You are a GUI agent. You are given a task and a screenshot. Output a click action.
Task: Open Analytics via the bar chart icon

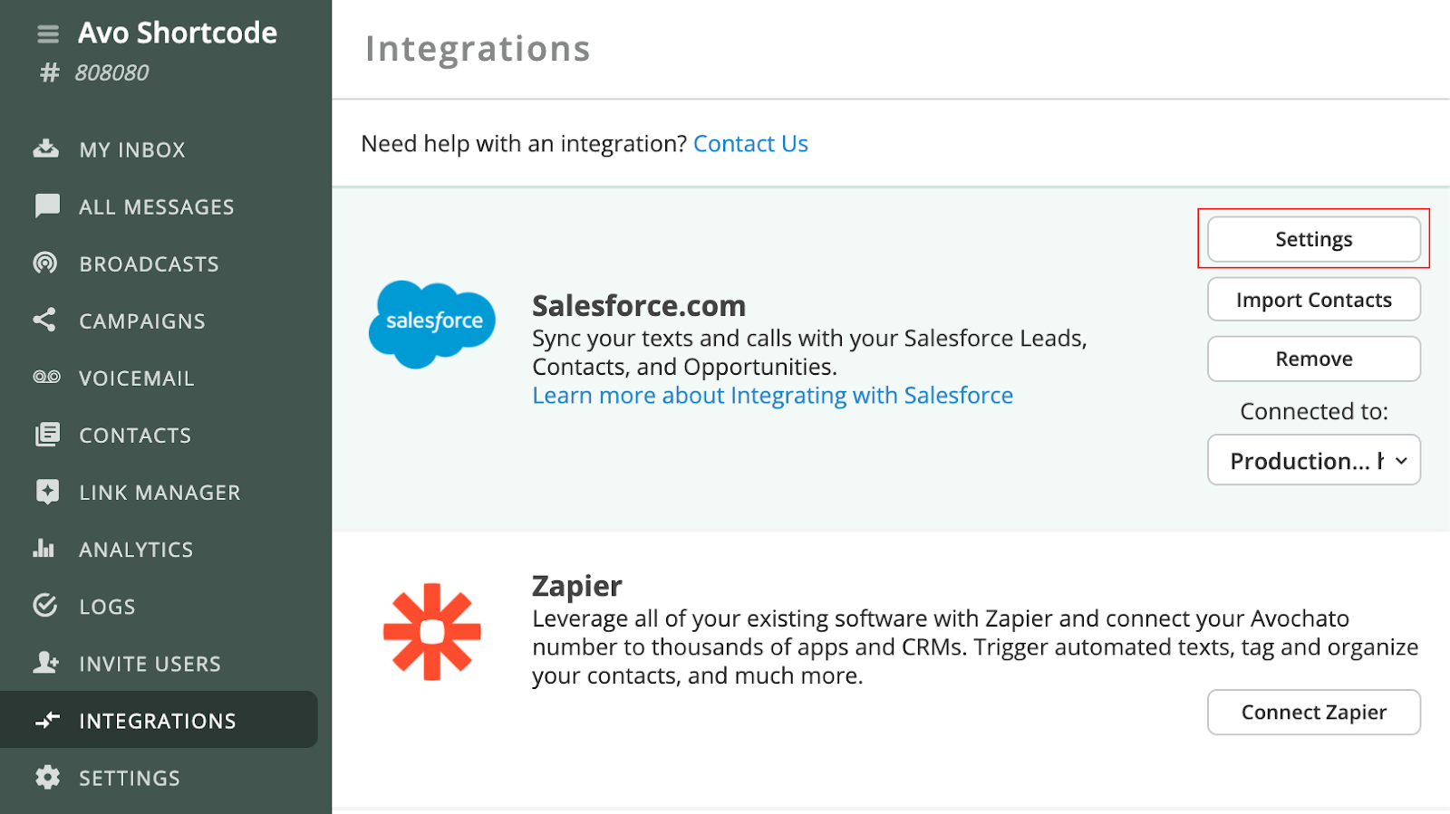point(46,549)
